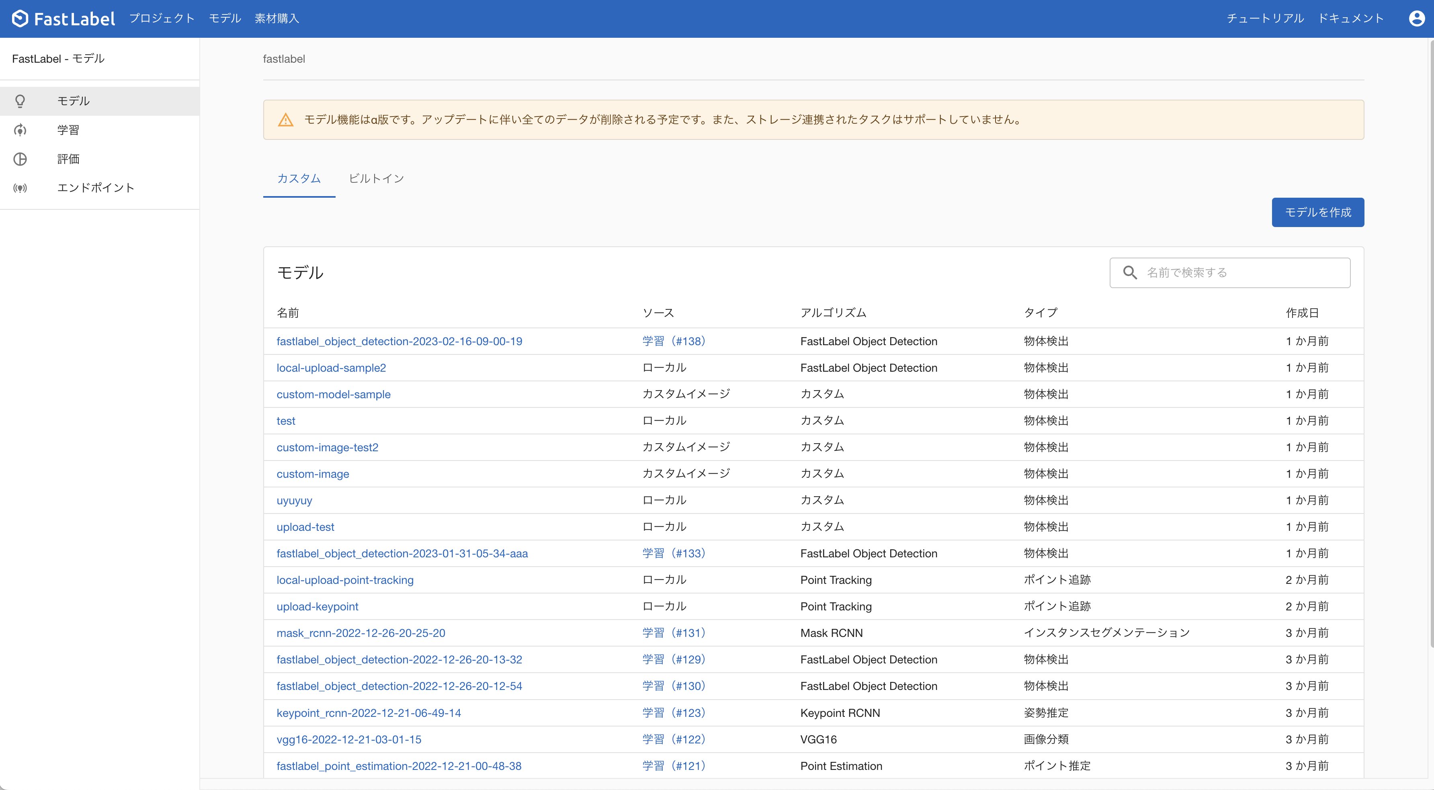Open upload-keypoint model
The height and width of the screenshot is (790, 1434).
point(318,607)
